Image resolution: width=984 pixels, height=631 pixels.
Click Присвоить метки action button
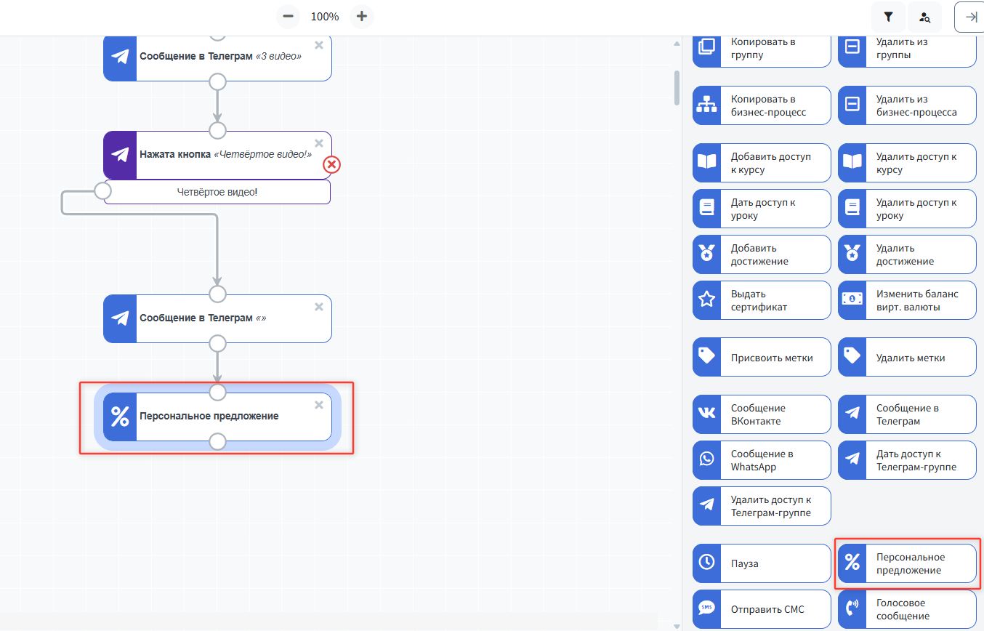(761, 358)
